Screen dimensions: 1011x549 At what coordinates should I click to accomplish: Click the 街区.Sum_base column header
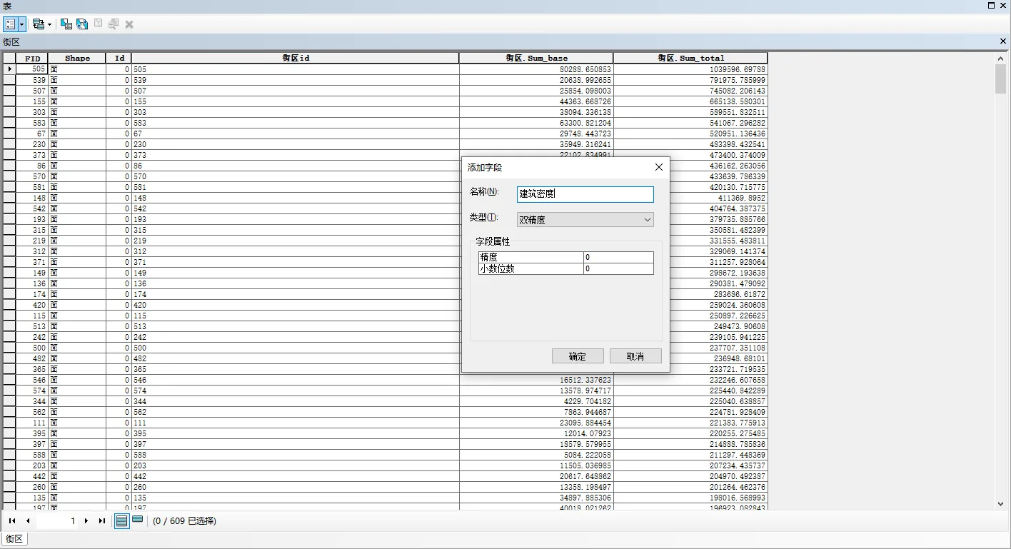pyautogui.click(x=536, y=58)
